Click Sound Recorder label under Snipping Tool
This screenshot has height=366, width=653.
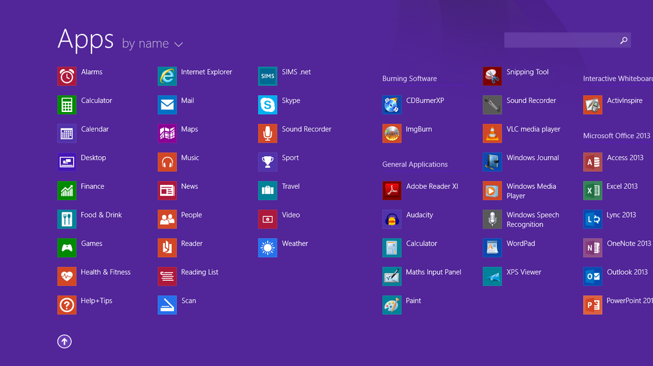531,100
